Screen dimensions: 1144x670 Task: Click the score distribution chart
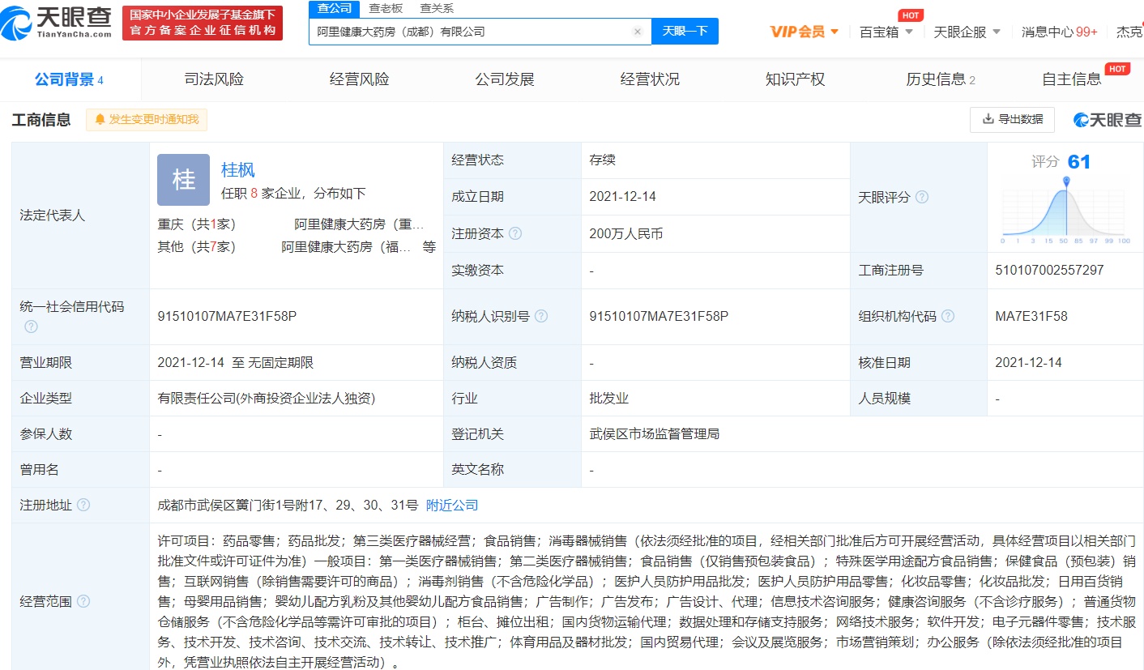pos(1065,211)
